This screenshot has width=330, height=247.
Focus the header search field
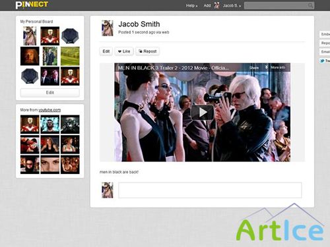(x=279, y=6)
